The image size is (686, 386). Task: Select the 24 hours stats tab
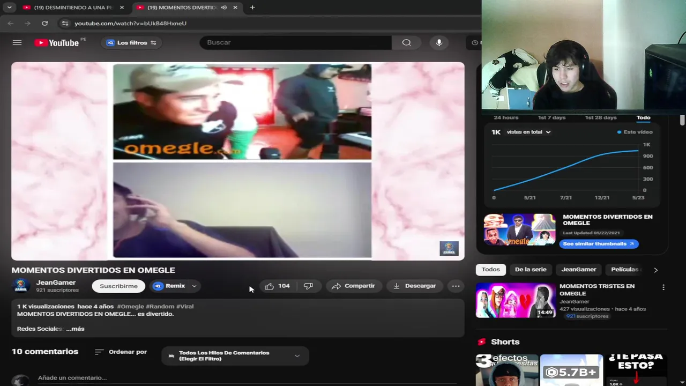tap(506, 117)
